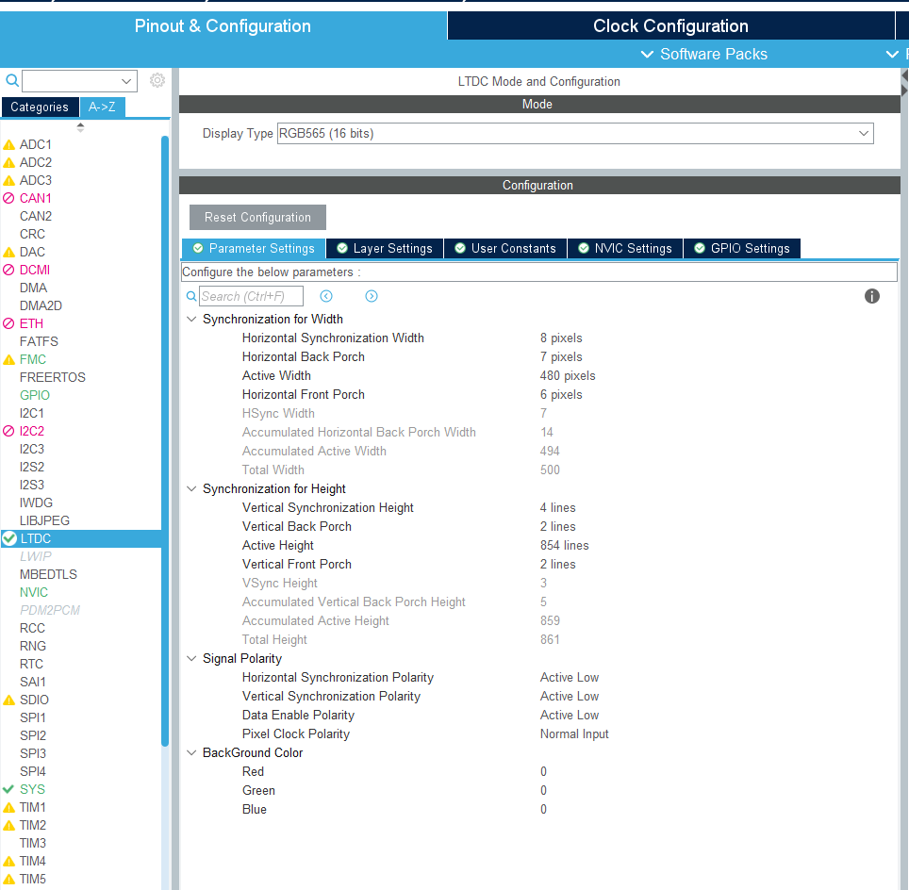Viewport: 909px width, 890px height.
Task: Expand the Software Packs menu
Action: click(x=704, y=54)
